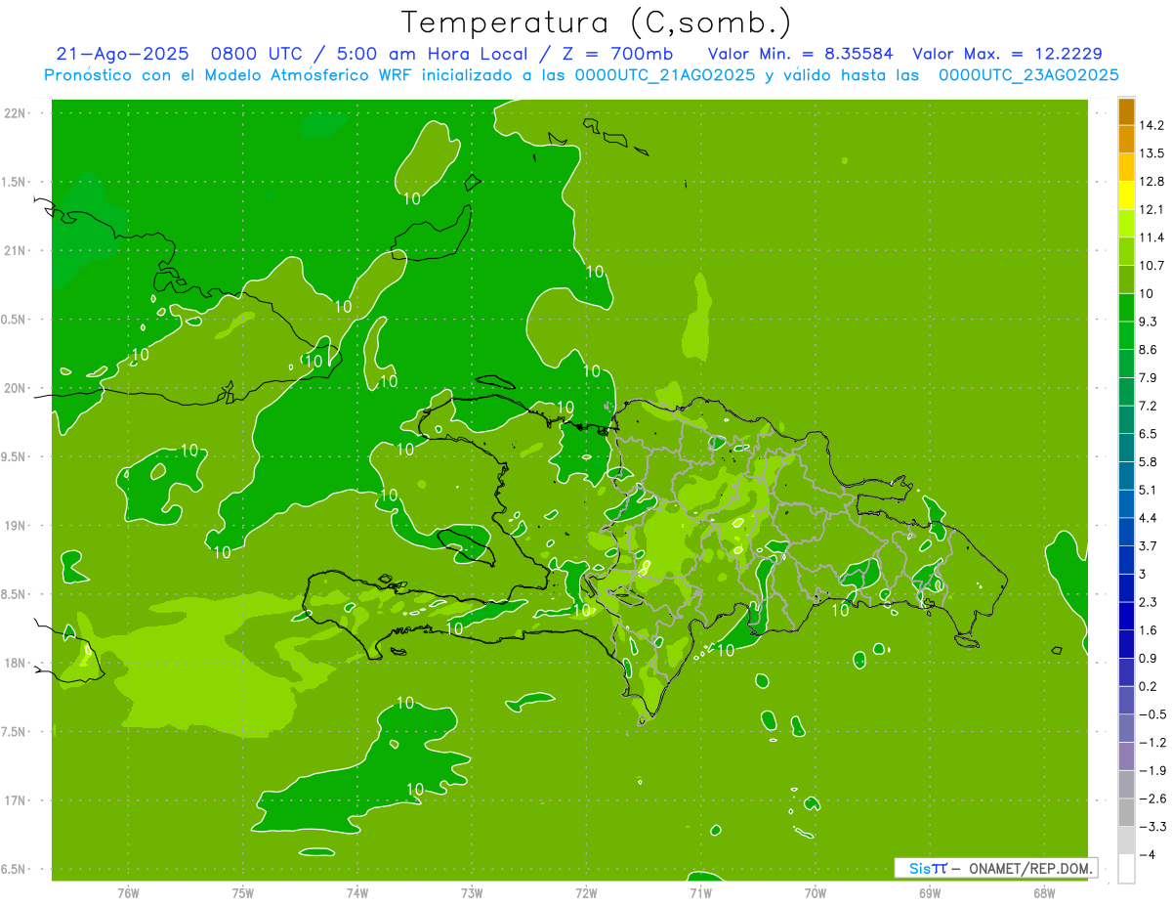Click the '0.2' colorbar value
This screenshot has width=1172, height=906.
[x=1149, y=686]
